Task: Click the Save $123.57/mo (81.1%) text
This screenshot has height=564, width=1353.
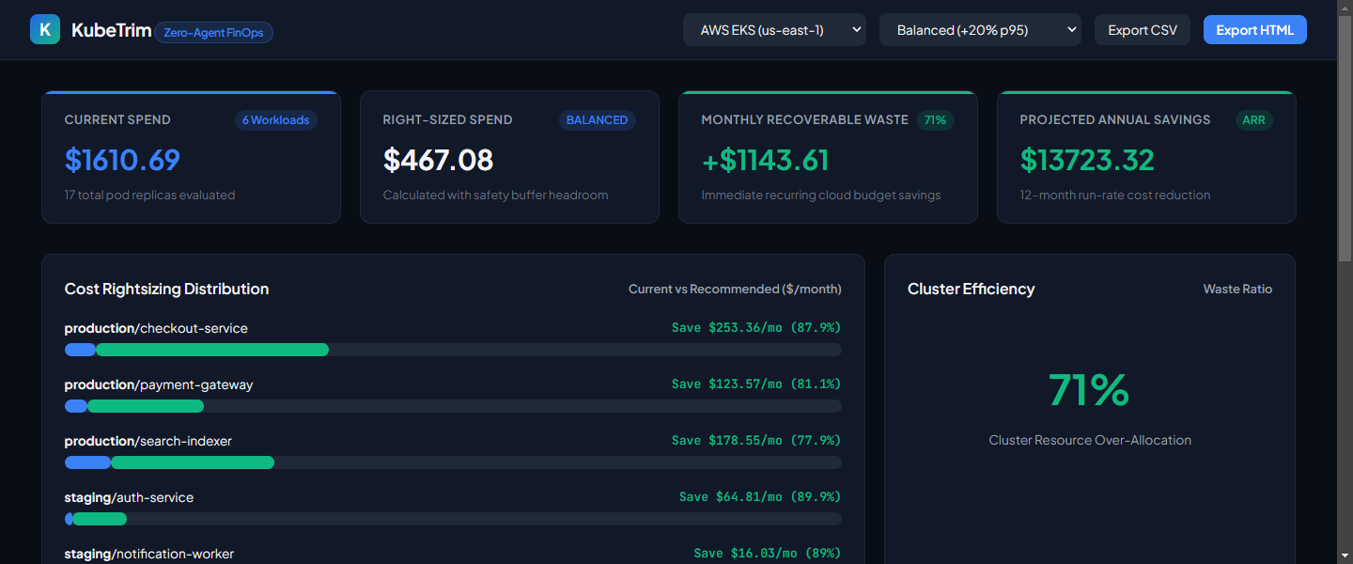Action: click(756, 384)
